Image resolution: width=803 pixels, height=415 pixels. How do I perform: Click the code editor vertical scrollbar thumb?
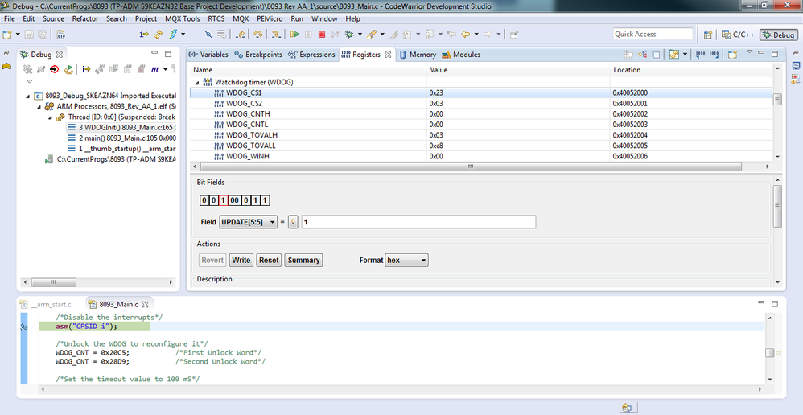tap(769, 352)
